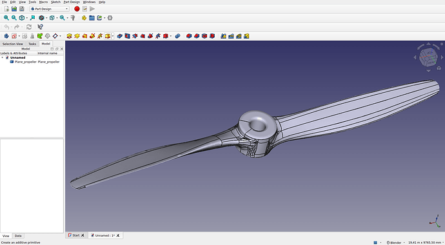This screenshot has height=245, width=445.
Task: Fit the selection in view
Action: pos(14,18)
